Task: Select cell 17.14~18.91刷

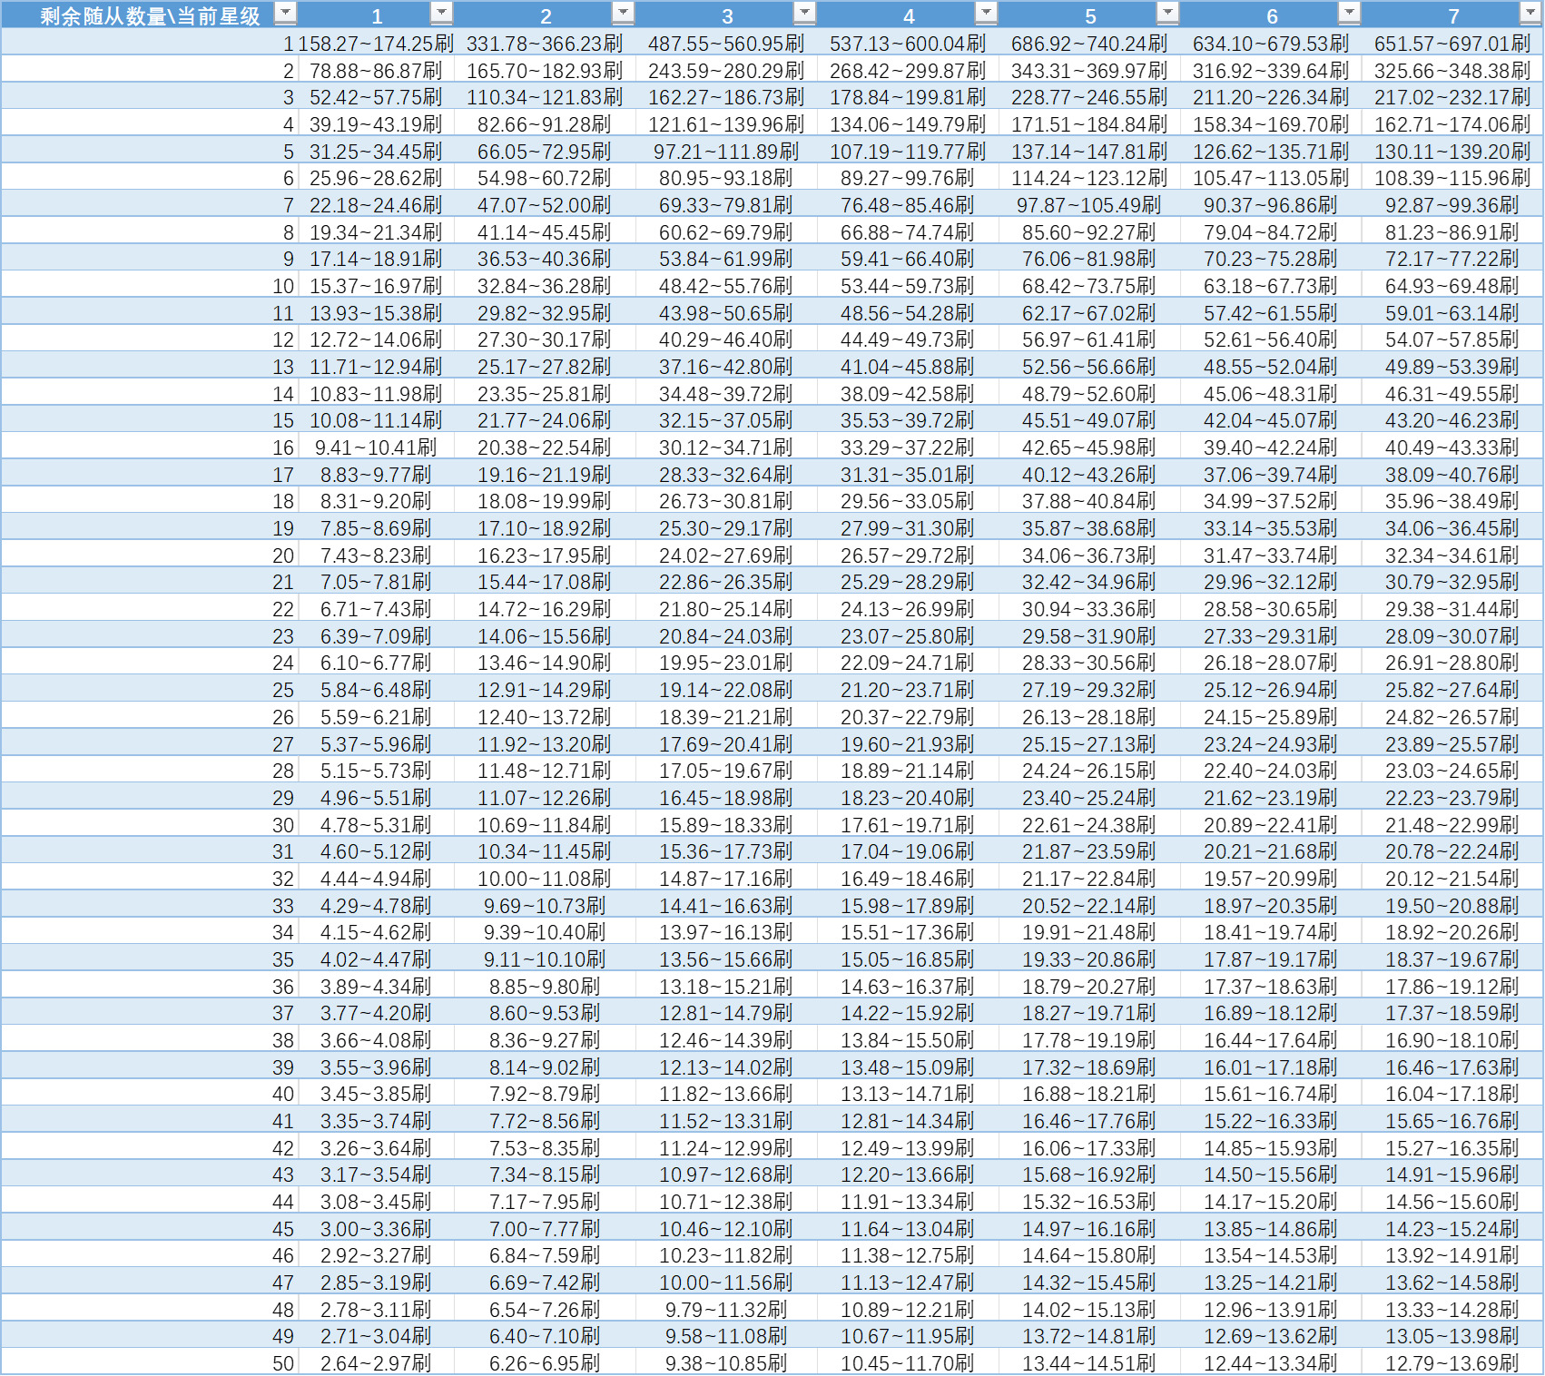Action: point(376,259)
